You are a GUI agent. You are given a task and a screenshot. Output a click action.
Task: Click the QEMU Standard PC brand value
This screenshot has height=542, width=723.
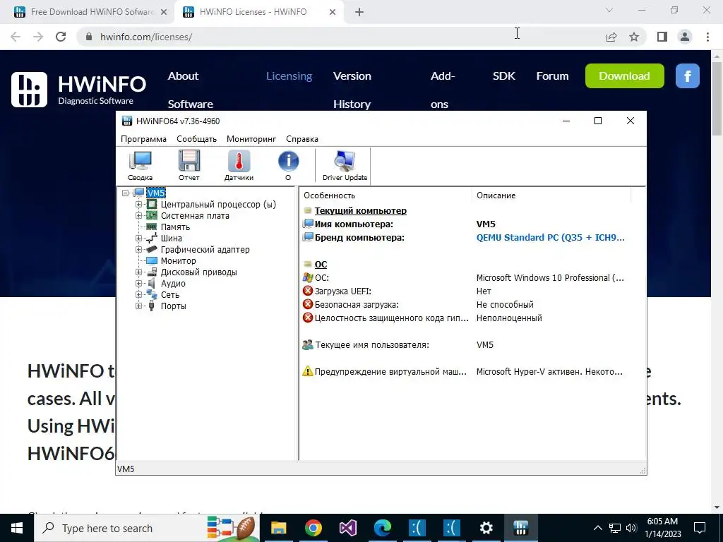pos(551,237)
